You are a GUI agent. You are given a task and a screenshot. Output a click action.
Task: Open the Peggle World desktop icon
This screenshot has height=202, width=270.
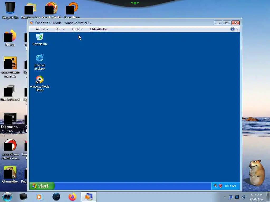click(51, 10)
